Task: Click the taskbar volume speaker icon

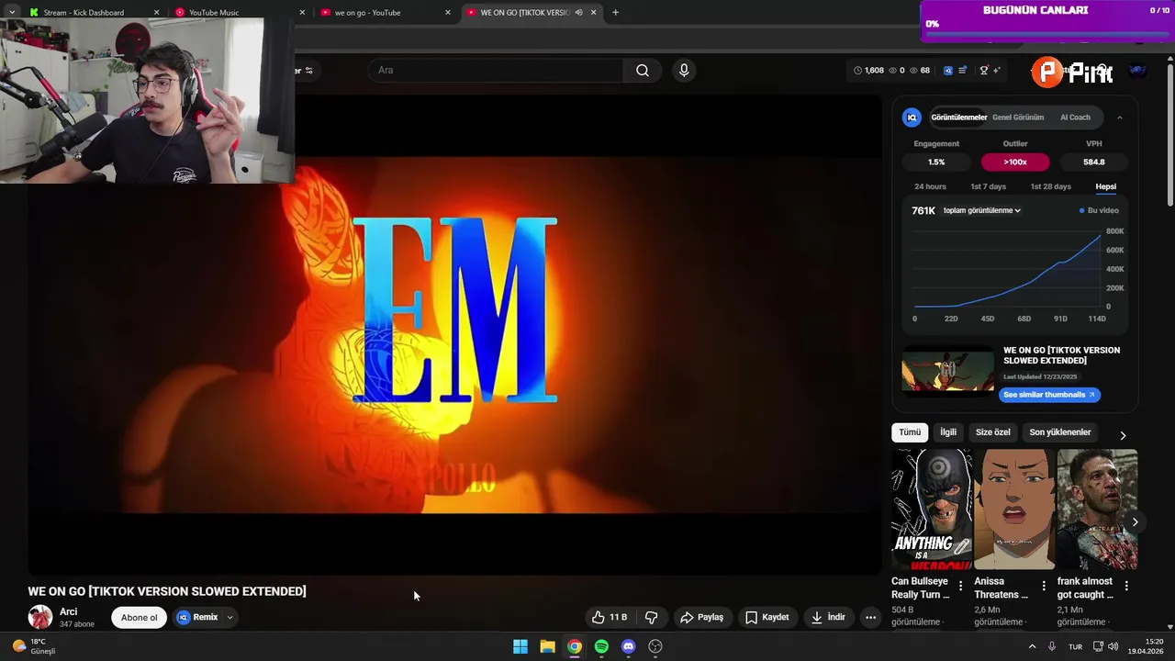Action: pyautogui.click(x=1113, y=646)
